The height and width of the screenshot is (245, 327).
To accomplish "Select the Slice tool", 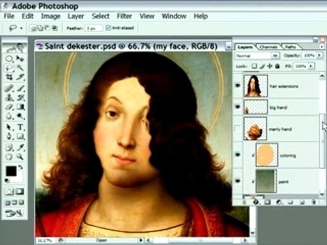I will pos(20,78).
